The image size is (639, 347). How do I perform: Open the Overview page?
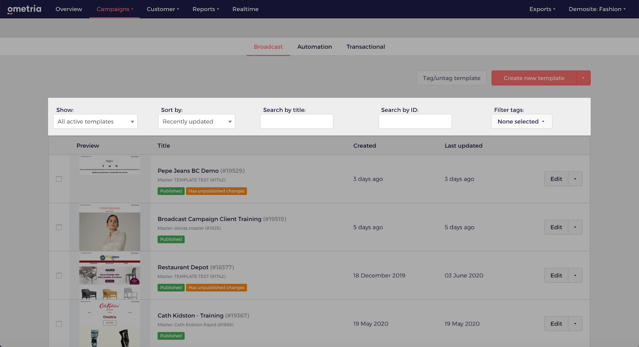coord(69,9)
